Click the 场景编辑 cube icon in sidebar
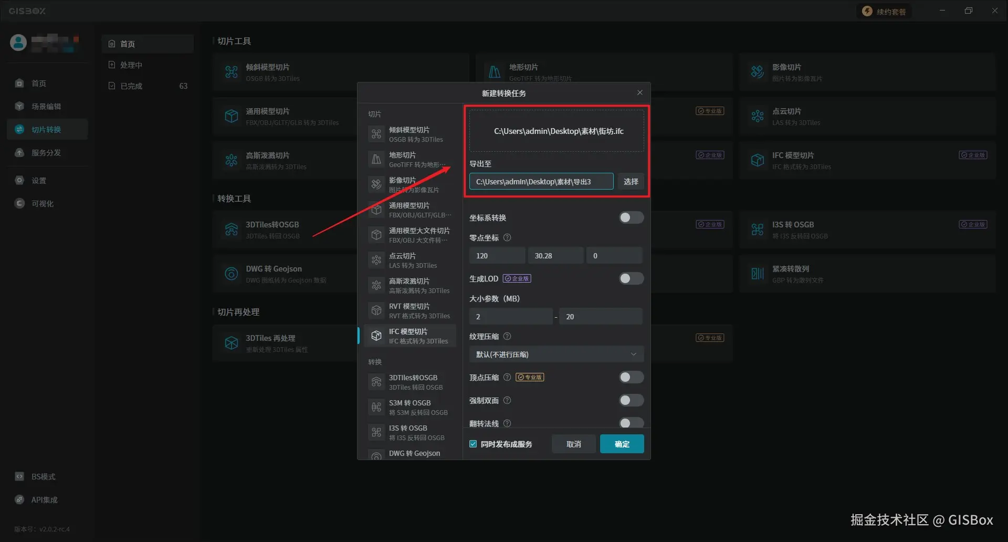This screenshot has width=1008, height=542. click(x=19, y=106)
